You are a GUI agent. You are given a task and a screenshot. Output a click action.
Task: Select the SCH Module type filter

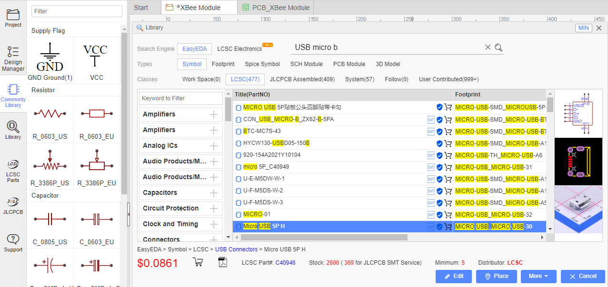point(307,64)
